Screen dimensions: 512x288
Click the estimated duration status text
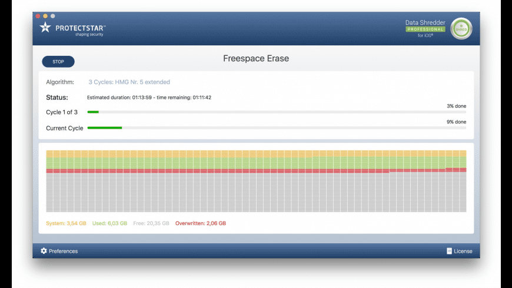click(x=149, y=98)
